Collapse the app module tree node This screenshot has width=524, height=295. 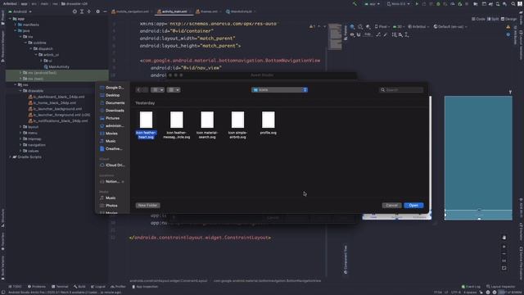coord(10,19)
